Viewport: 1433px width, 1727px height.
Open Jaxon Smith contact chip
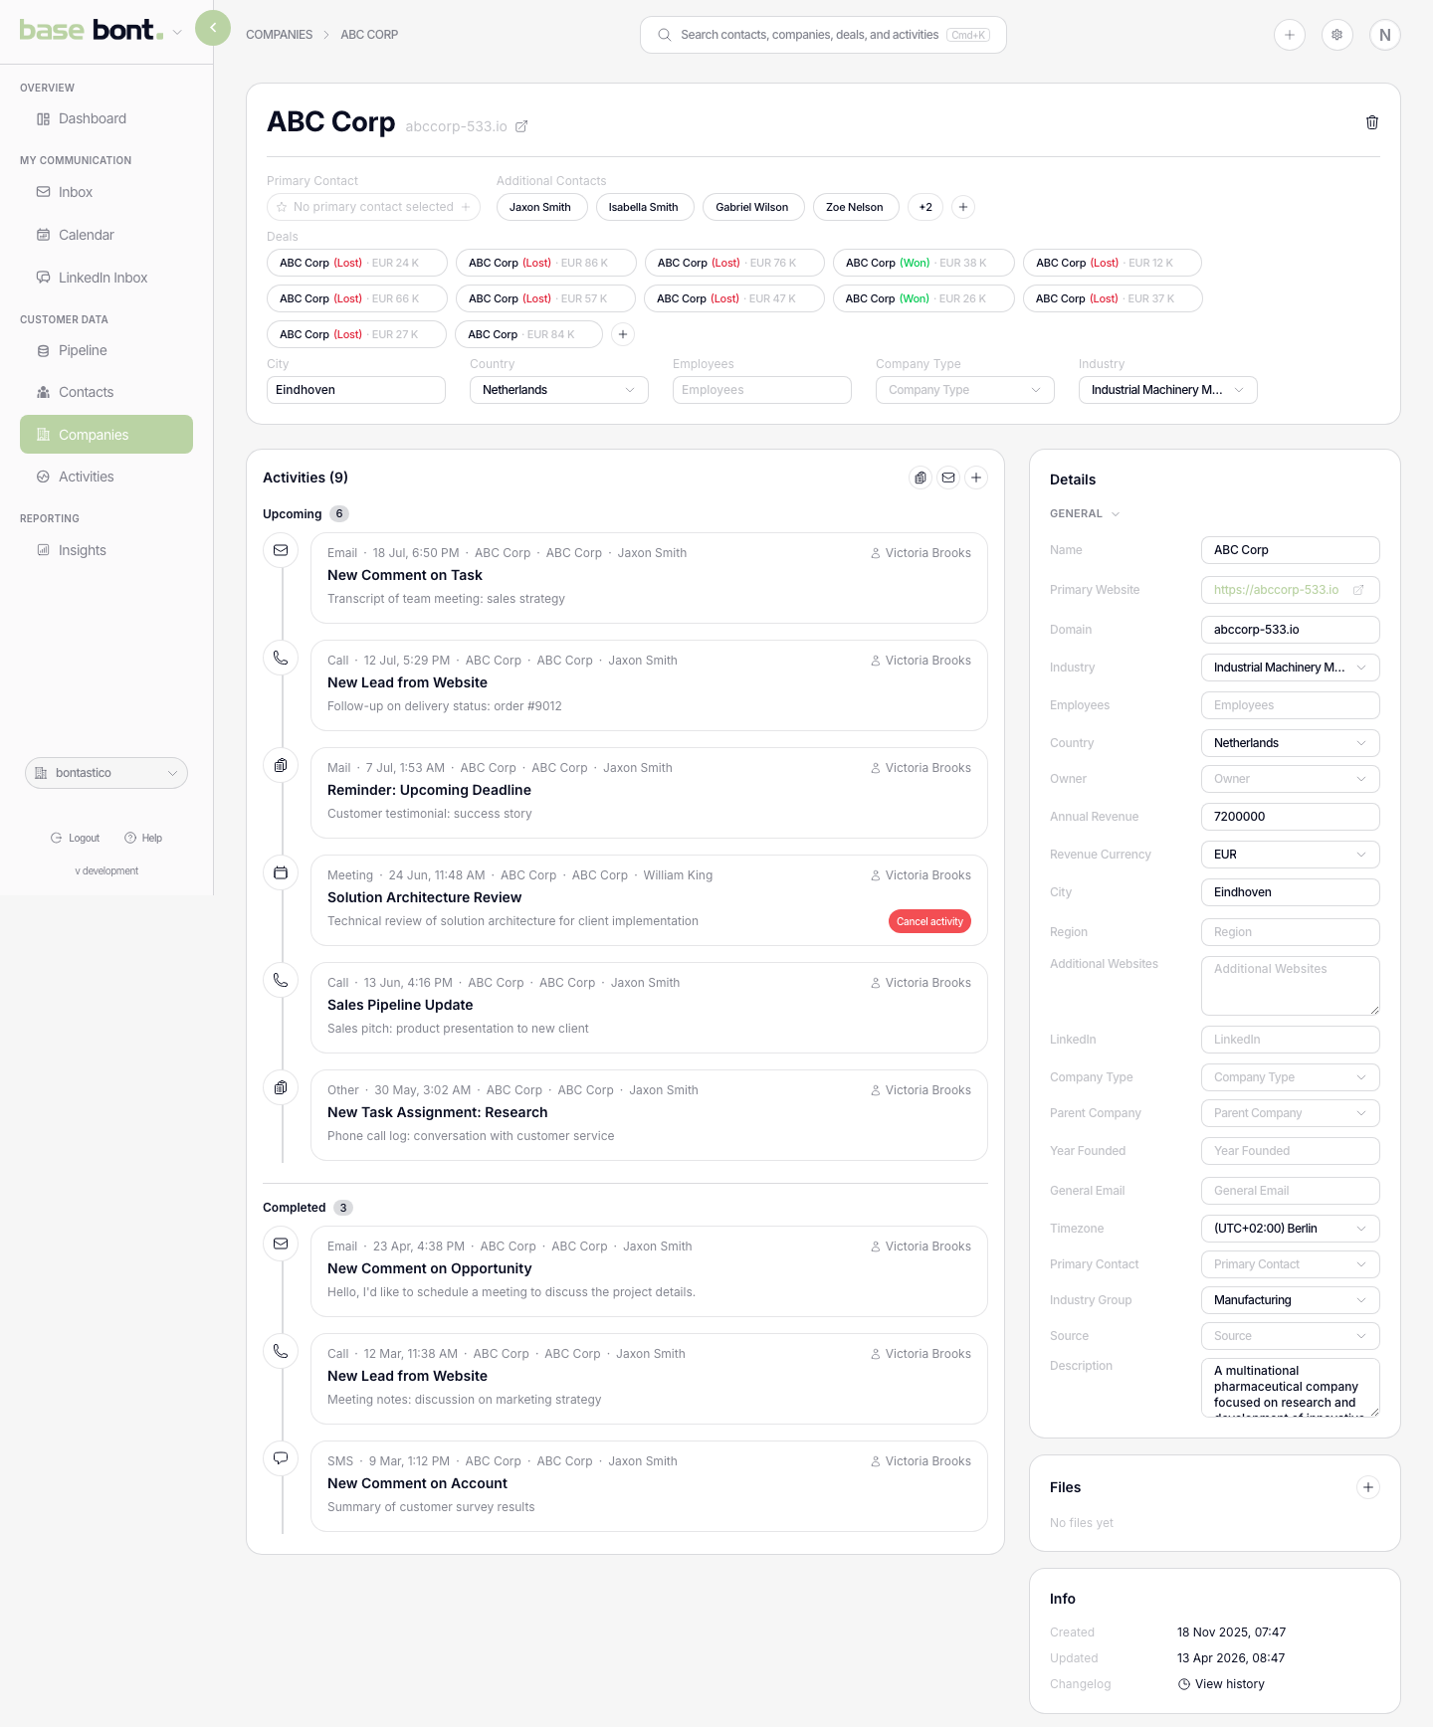pos(540,207)
